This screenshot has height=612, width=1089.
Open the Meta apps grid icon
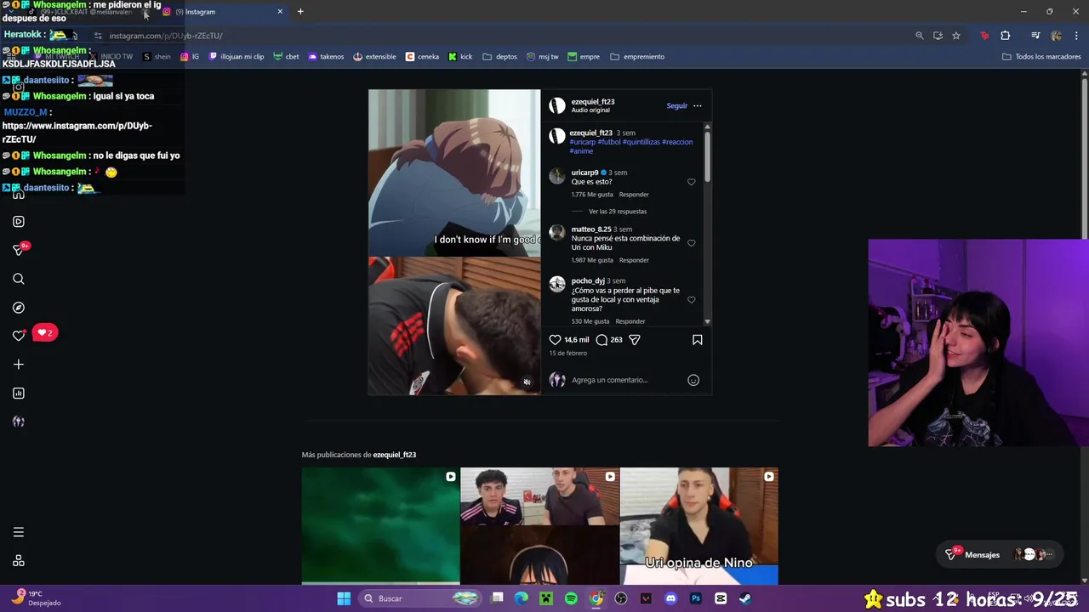coord(19,561)
